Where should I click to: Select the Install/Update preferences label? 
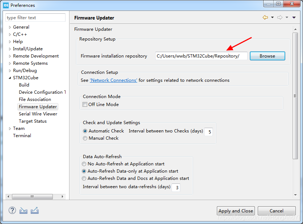click(x=28, y=49)
